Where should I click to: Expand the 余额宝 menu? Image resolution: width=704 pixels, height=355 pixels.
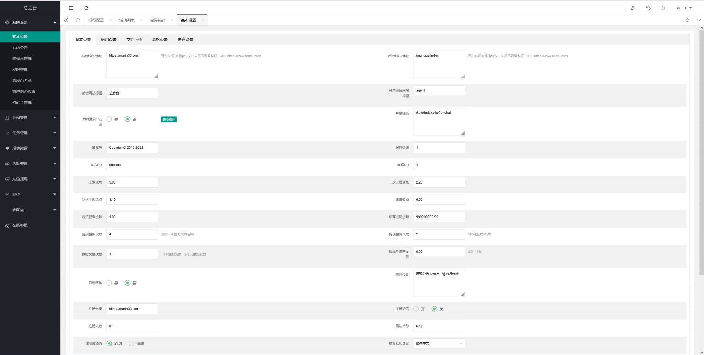click(55, 210)
